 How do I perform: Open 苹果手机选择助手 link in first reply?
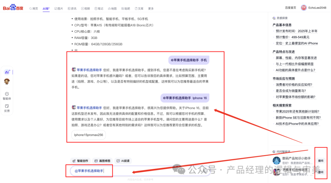click(x=89, y=70)
